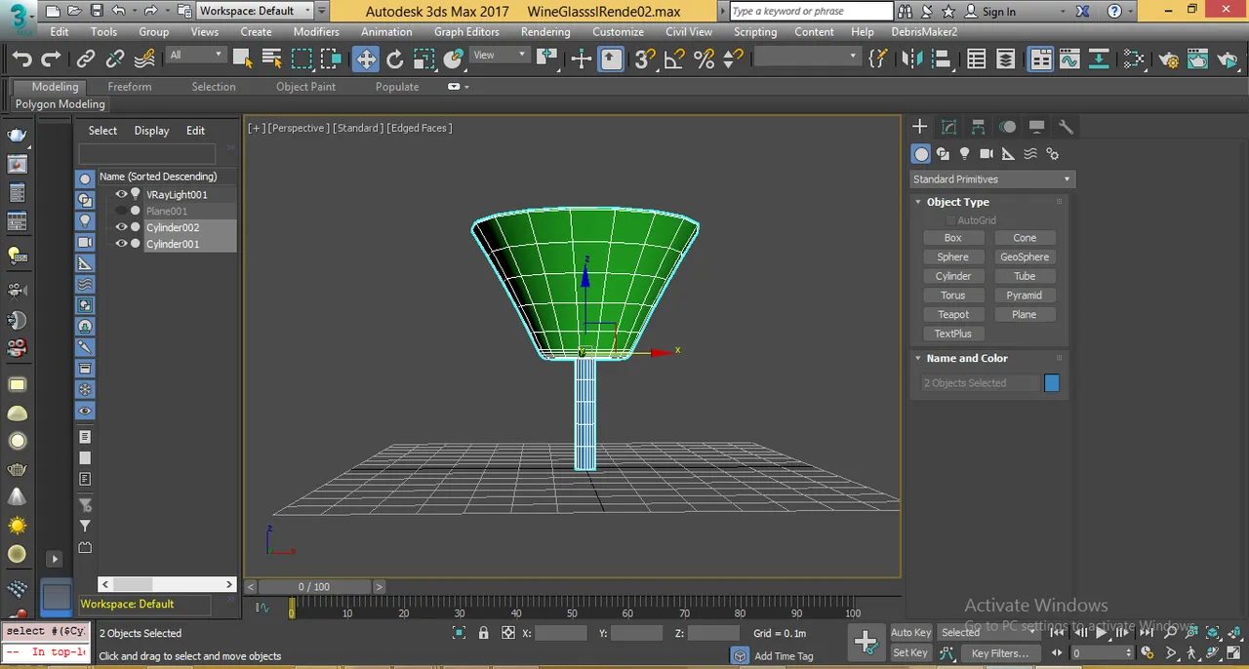The height and width of the screenshot is (669, 1249).
Task: Toggle Display Cameras filter in Scene Explorer
Action: click(85, 242)
